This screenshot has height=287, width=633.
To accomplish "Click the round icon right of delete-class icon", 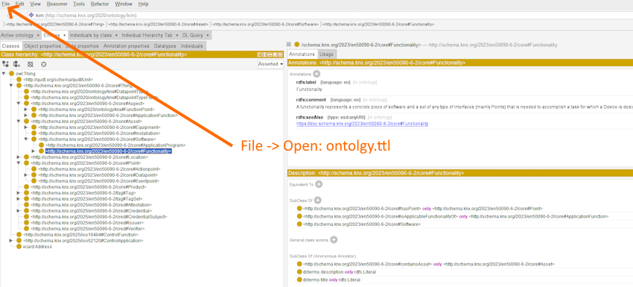I will point(44,64).
